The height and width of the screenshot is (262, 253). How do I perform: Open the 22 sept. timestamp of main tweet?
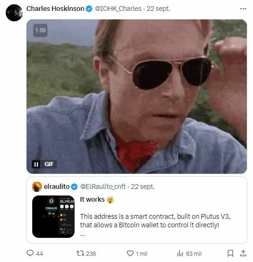(159, 9)
